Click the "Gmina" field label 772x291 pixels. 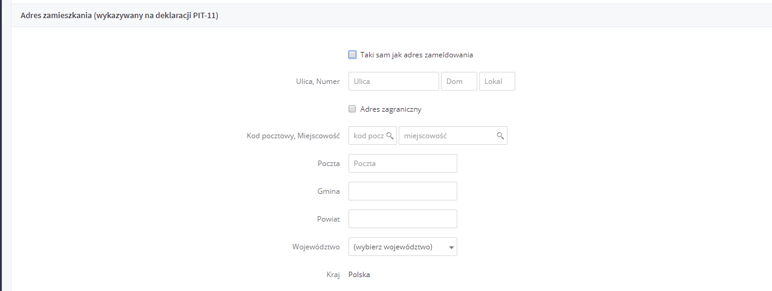[329, 191]
